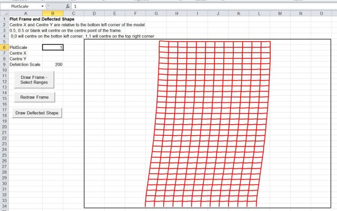Click the formula bar input area
Screen dimensions: 337x211
click(x=200, y=6)
